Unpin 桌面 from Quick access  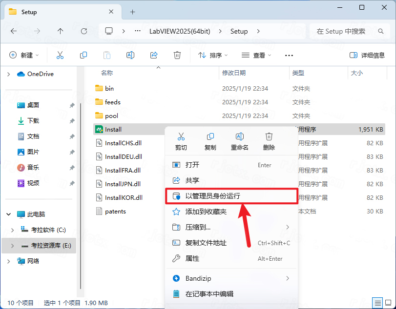[72, 105]
